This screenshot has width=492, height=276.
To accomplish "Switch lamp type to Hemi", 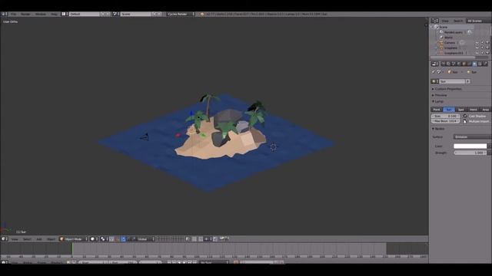I will (x=474, y=110).
